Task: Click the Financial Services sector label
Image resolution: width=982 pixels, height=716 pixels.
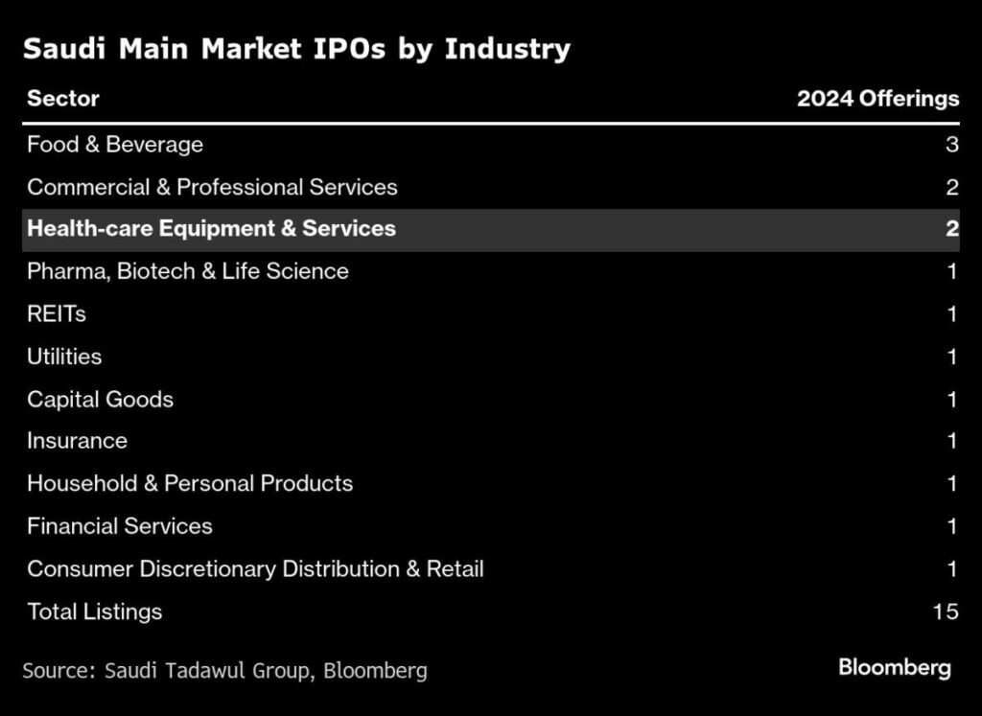Action: click(120, 526)
